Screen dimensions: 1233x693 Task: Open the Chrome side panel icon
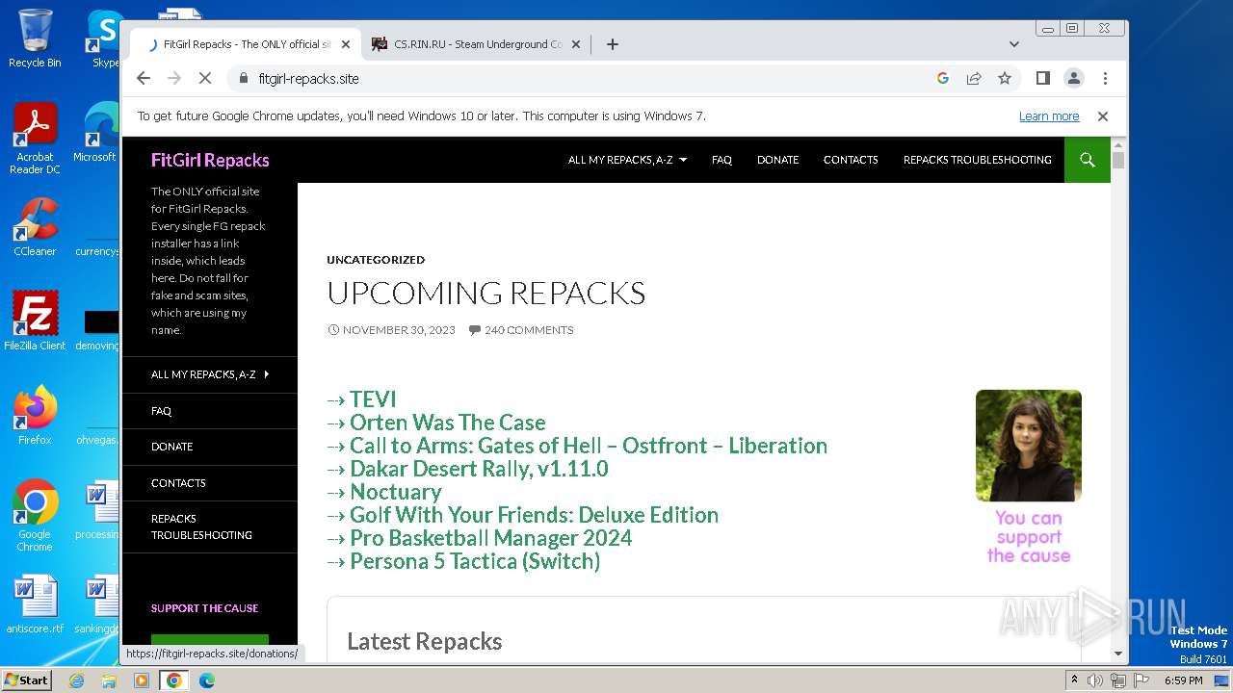coord(1042,78)
